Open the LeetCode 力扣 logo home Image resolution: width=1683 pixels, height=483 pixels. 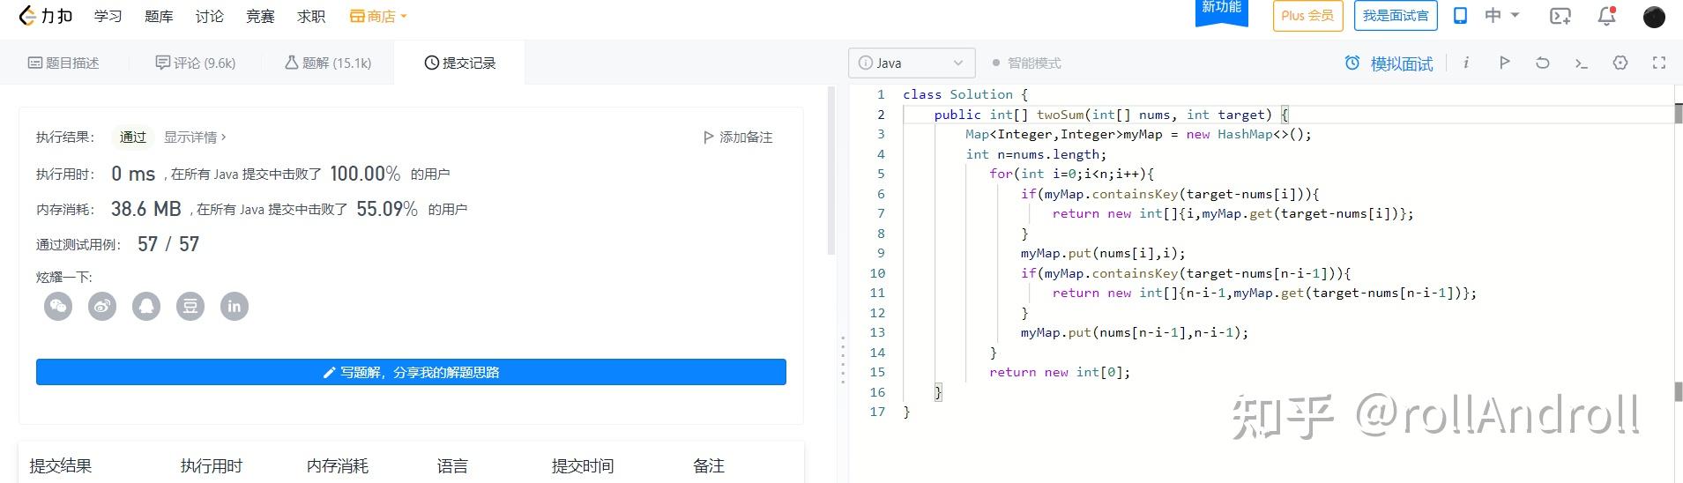[46, 16]
